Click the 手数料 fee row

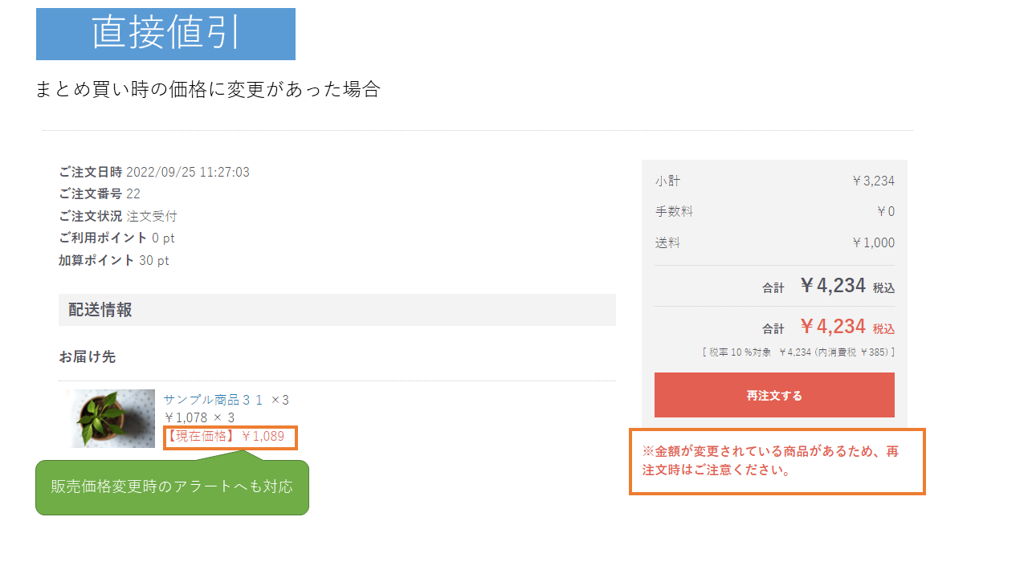[774, 212]
